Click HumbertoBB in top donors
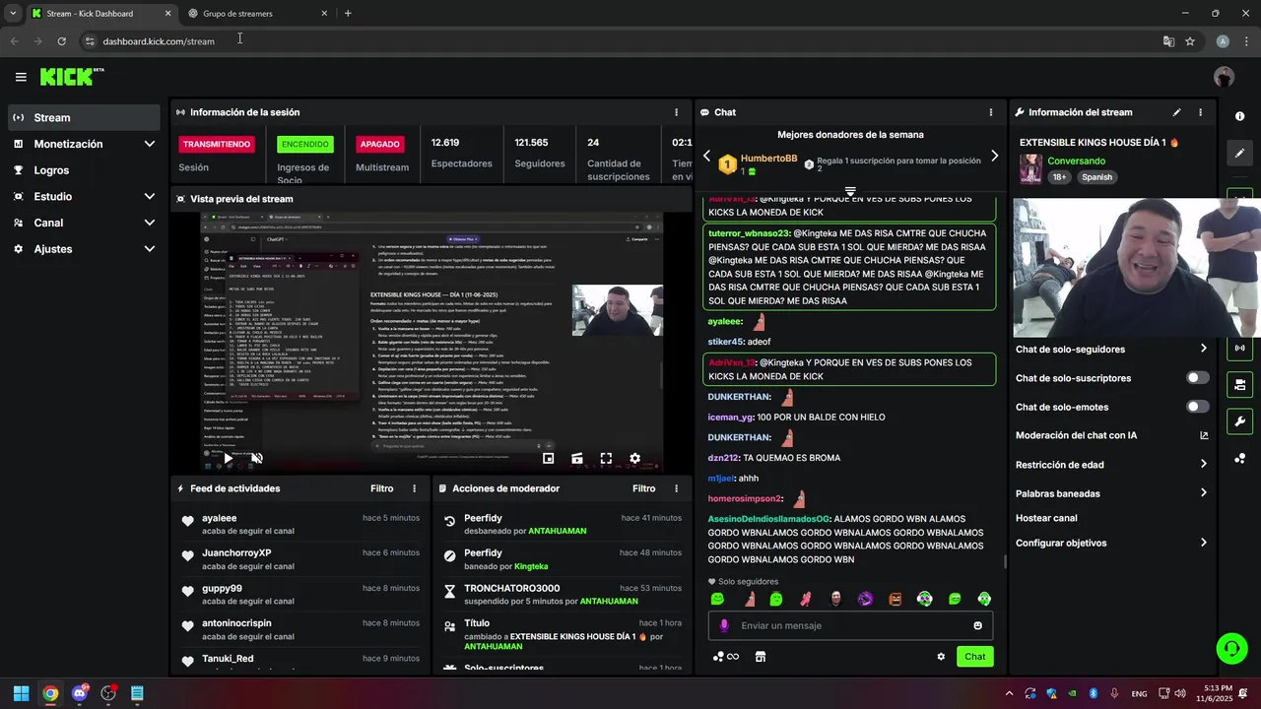 [769, 158]
